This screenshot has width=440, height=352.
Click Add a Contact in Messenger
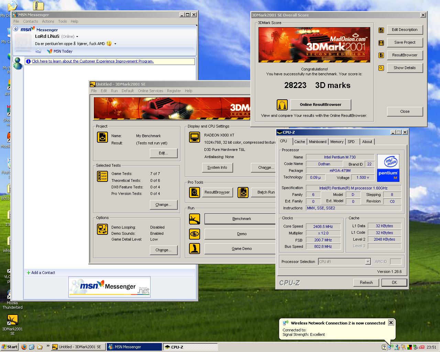coord(41,273)
